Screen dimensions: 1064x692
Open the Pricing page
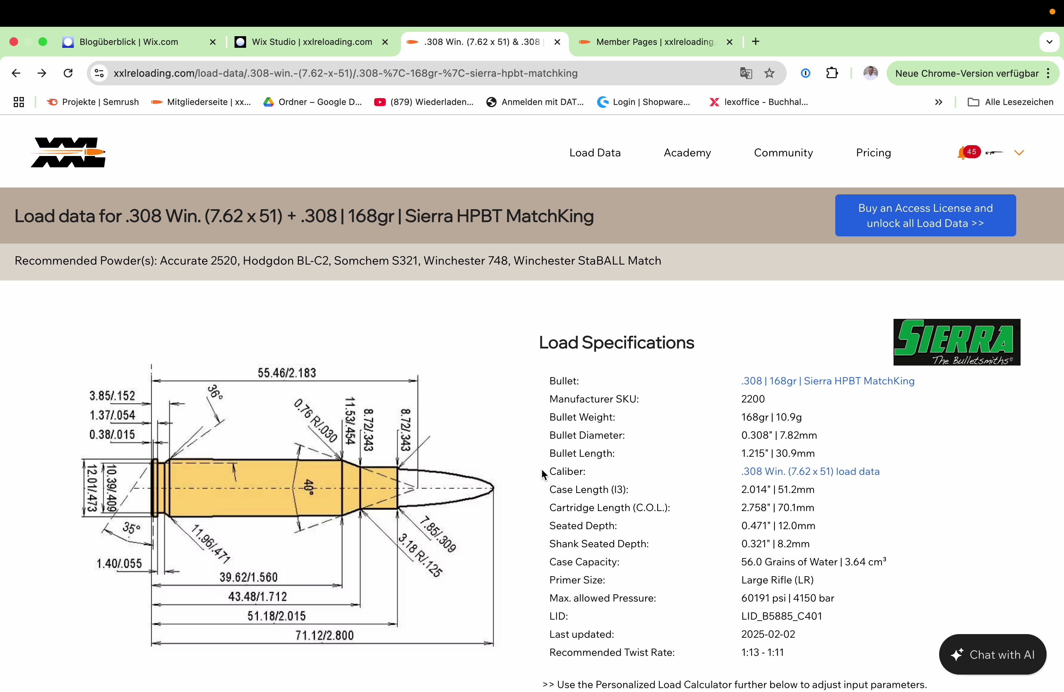pyautogui.click(x=874, y=153)
